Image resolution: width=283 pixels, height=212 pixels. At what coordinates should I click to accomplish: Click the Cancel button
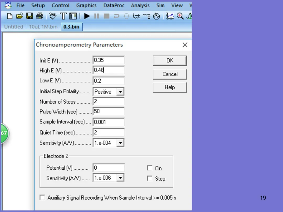170,74
